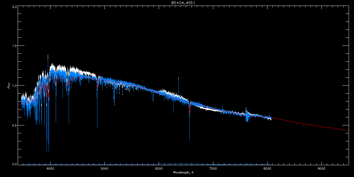Click the 1.5 y-axis tick label

pos(14,46)
